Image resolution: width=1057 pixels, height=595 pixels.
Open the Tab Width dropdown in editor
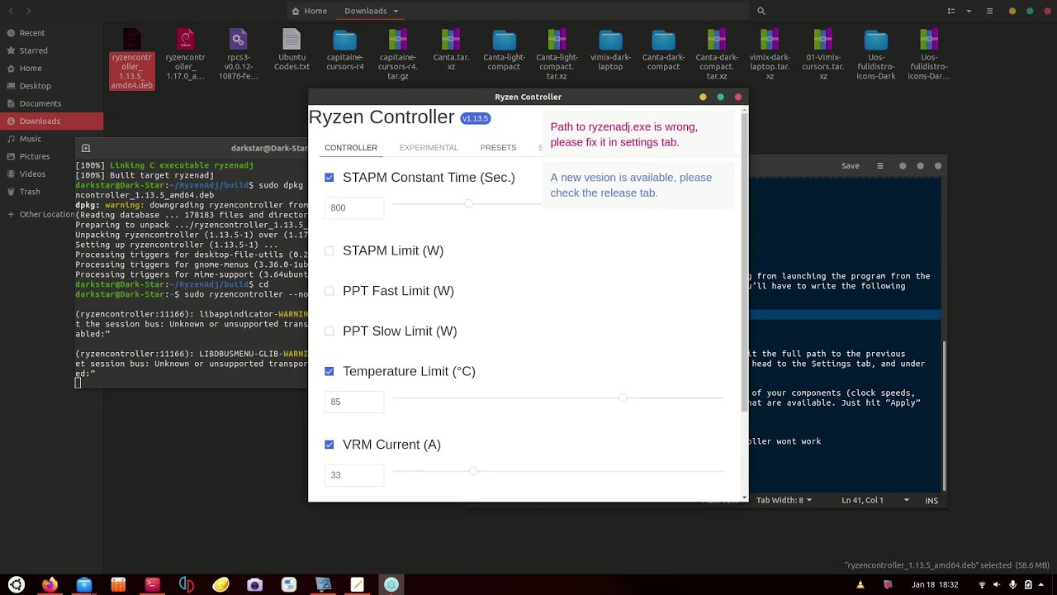784,500
